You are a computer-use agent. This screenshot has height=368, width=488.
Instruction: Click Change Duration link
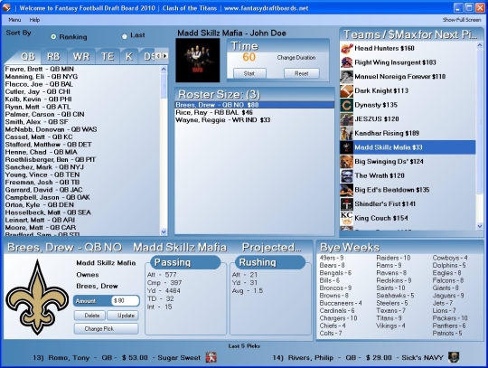[296, 58]
